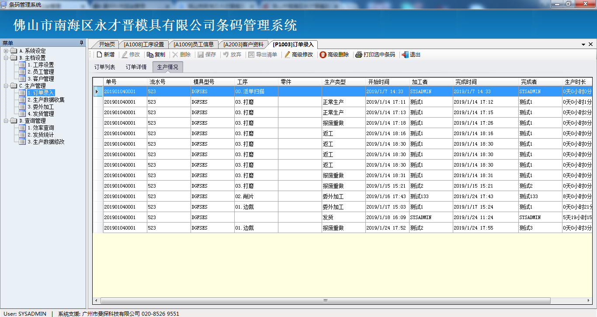Click the 新增 (New) toolbar icon
The image size is (597, 317).
click(99, 55)
